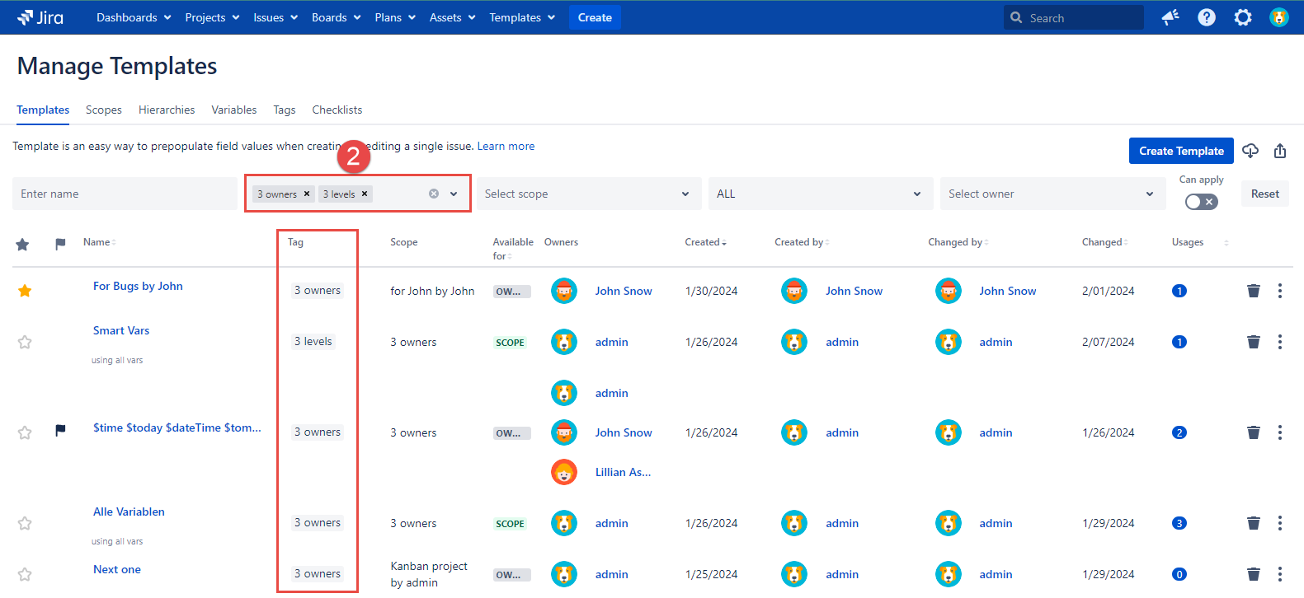Delete the For Bugs by John template
1304x598 pixels.
1253,291
